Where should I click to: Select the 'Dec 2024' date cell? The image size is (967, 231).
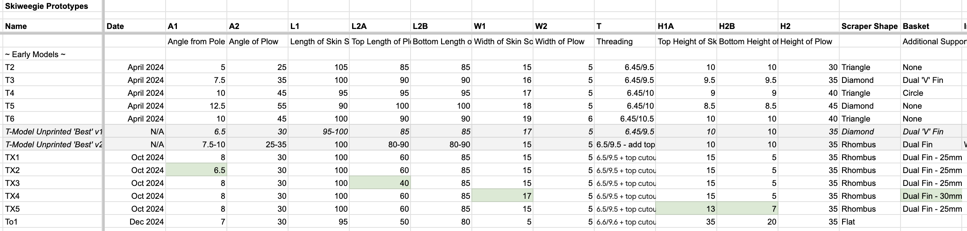tap(146, 222)
